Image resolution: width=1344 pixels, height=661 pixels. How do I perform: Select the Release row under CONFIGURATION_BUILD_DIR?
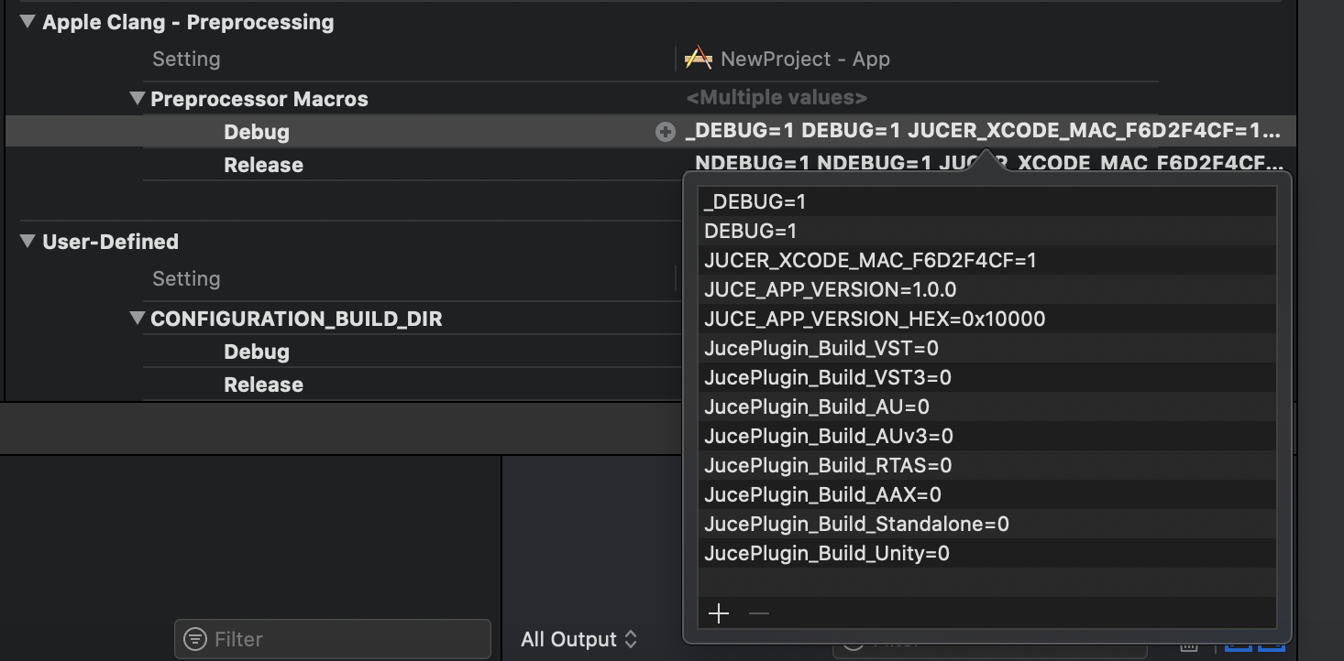(x=263, y=385)
